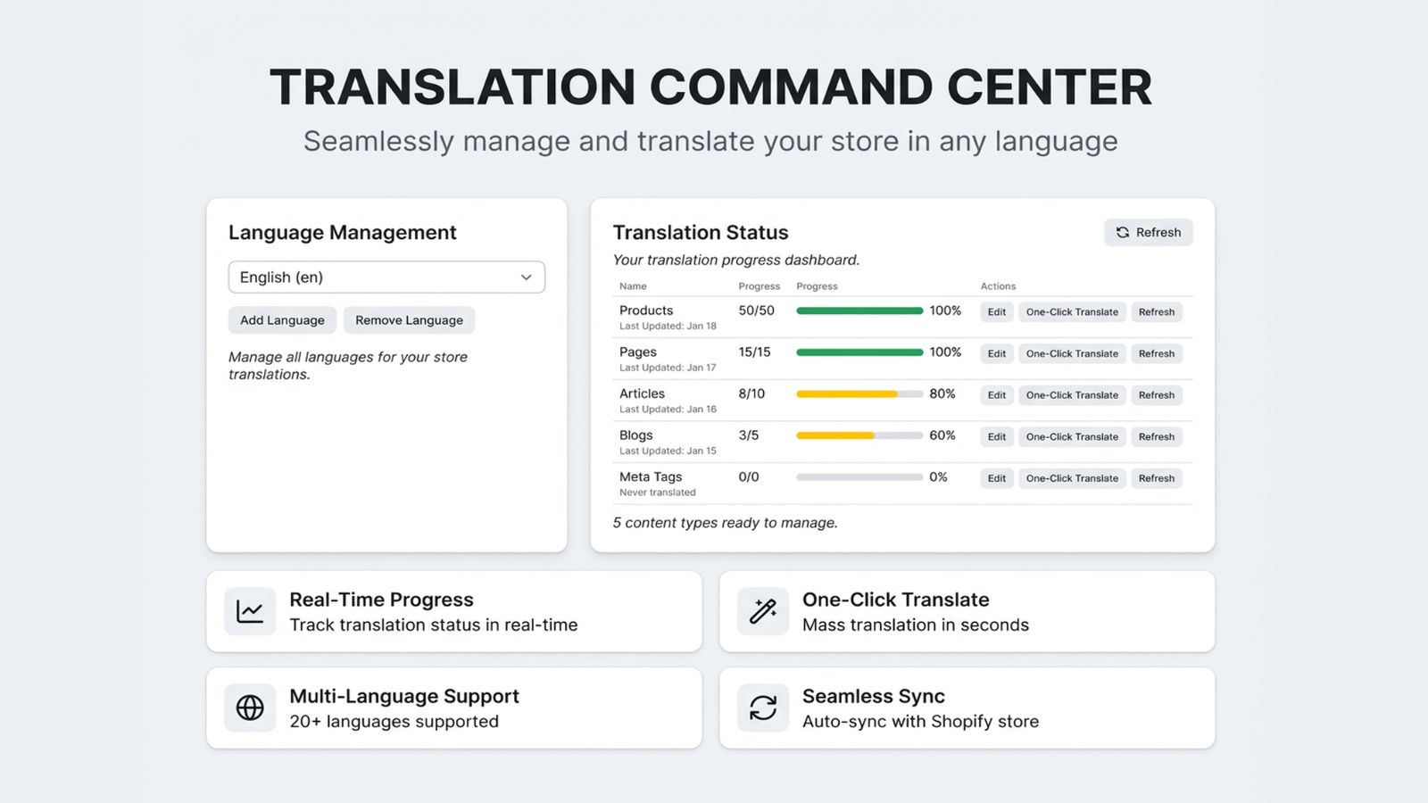Select the Products row name
The width and height of the screenshot is (1428, 803).
tap(646, 310)
